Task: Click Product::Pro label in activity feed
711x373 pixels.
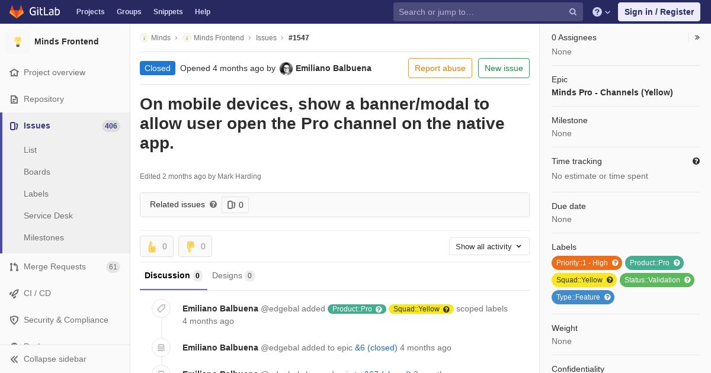Action: pyautogui.click(x=357, y=309)
